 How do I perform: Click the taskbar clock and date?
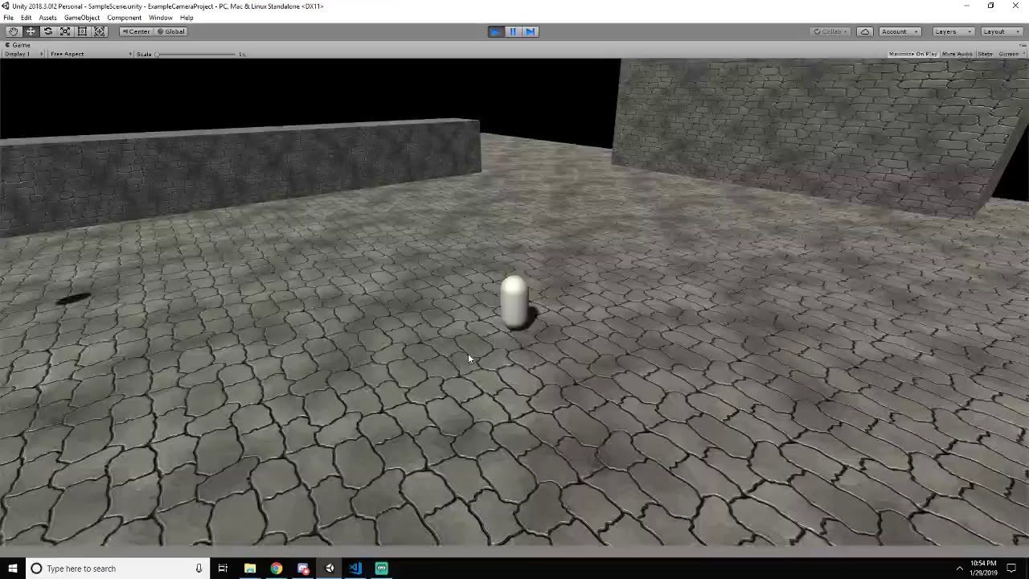tap(983, 569)
